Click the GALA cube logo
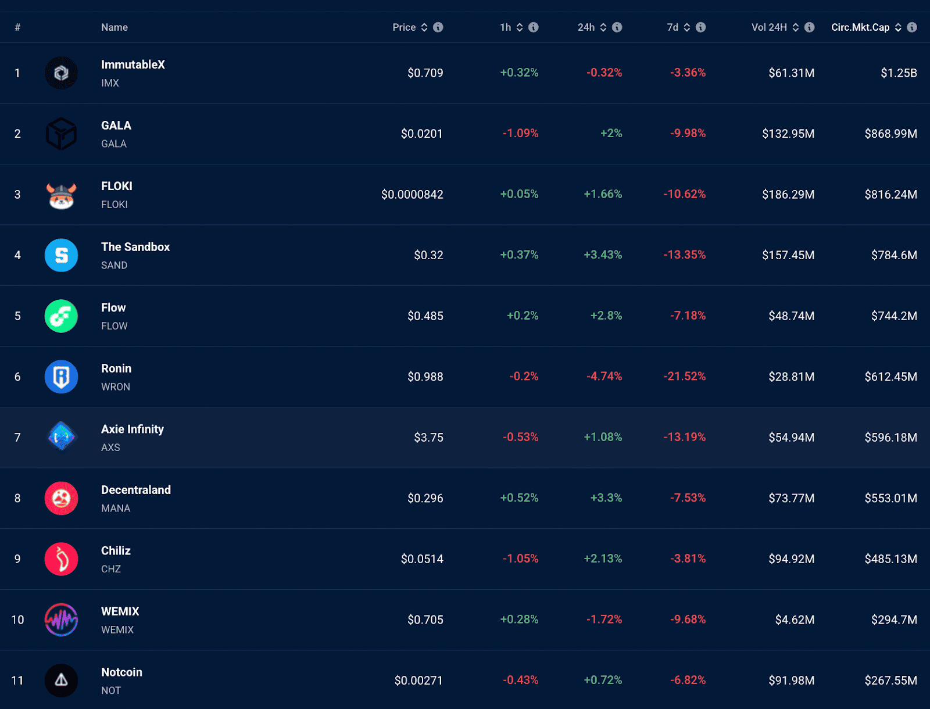The image size is (930, 709). (x=61, y=134)
